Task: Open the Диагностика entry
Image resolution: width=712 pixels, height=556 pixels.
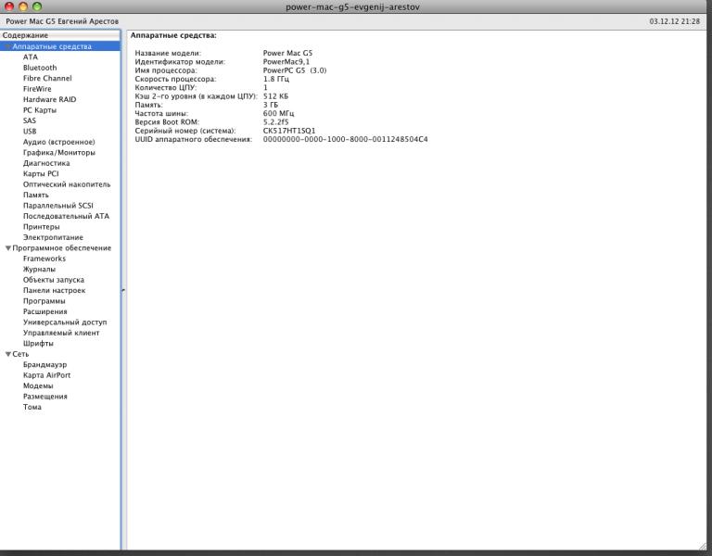Action: point(46,163)
